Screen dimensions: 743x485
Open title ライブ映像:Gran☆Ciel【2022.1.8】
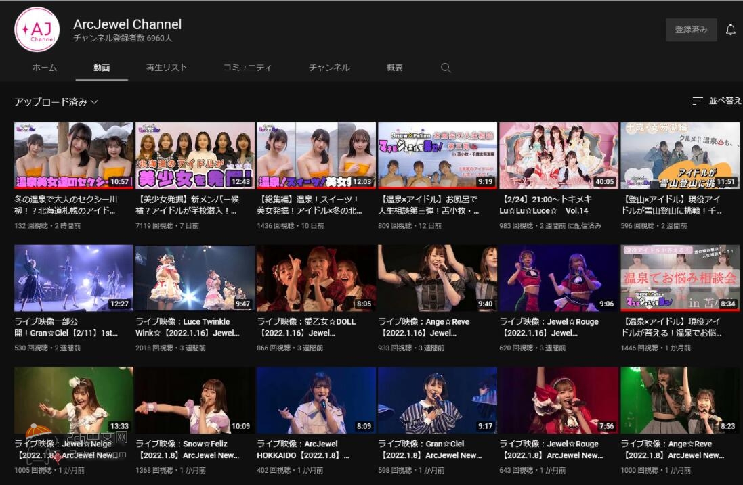430,450
